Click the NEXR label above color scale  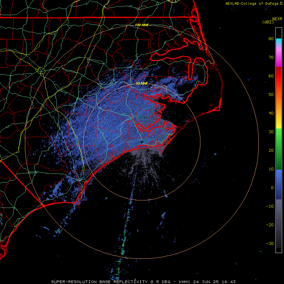click(x=277, y=19)
